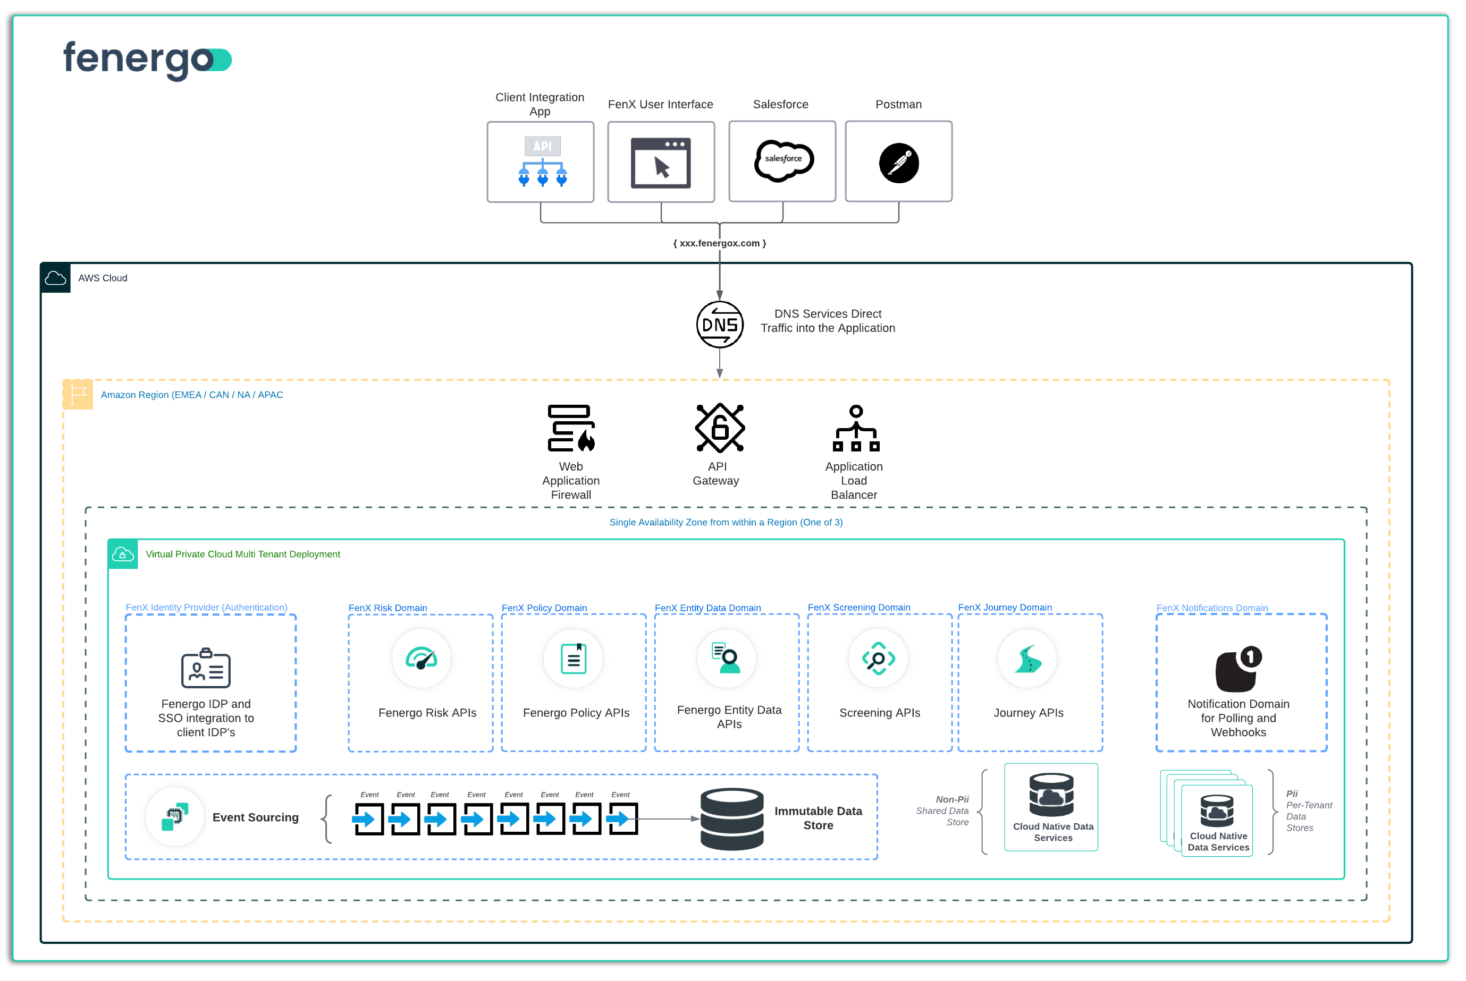Select the Application Load Balancer icon
Image resolution: width=1466 pixels, height=981 pixels.
[x=856, y=429]
